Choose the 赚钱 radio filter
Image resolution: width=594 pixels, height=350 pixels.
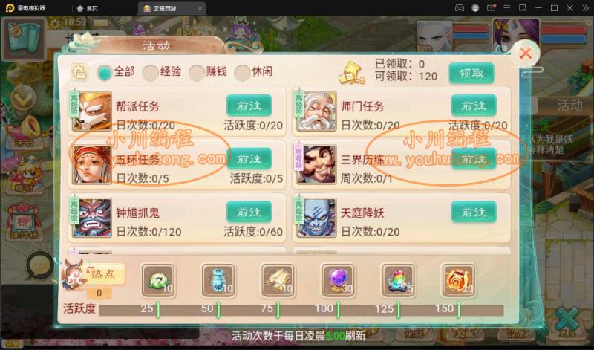(208, 71)
